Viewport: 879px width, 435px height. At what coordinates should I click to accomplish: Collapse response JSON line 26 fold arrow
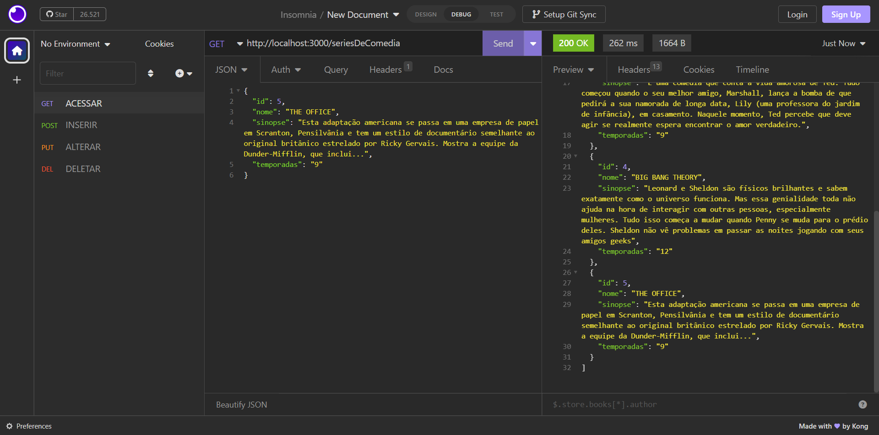coord(575,272)
